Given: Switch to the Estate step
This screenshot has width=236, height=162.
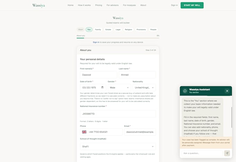Looking at the screenshot, I should point(108,29).
